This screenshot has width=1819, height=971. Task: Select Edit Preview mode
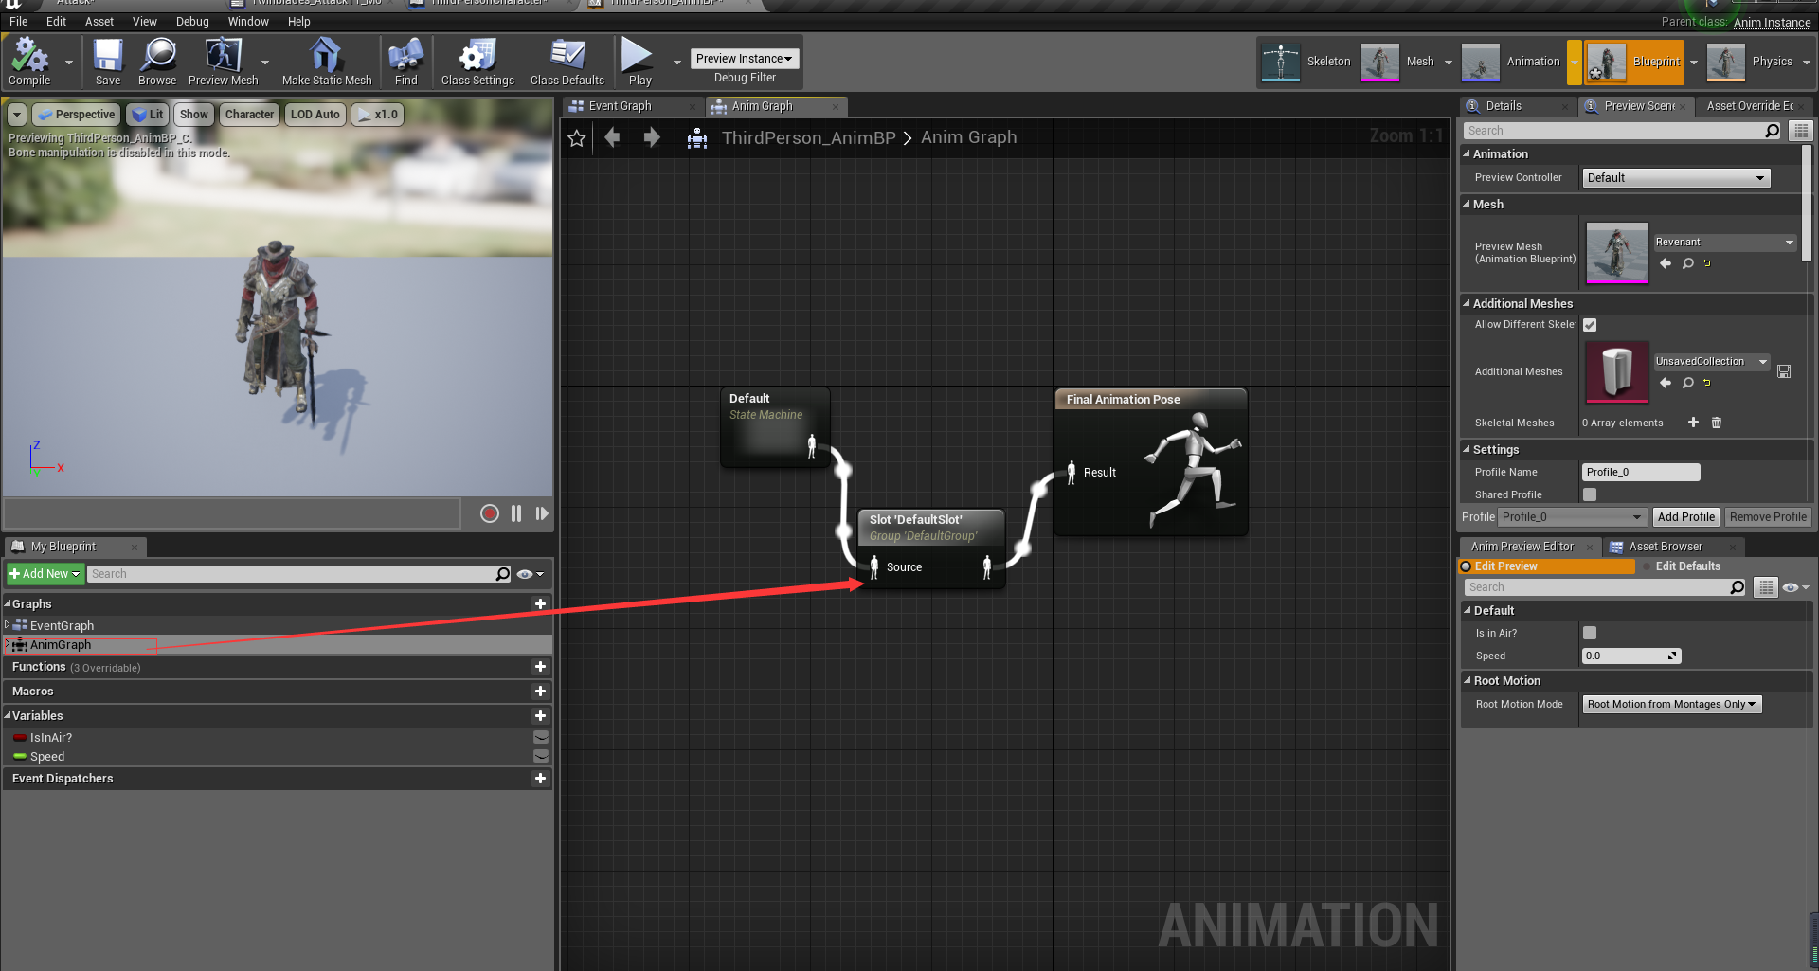pyautogui.click(x=1547, y=566)
